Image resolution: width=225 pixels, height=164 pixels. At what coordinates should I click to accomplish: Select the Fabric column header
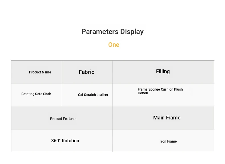coord(87,72)
